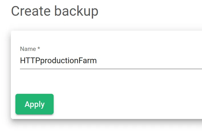Click the HTTPproductionFarm text in the field
The image size is (202, 139).
click(x=58, y=61)
